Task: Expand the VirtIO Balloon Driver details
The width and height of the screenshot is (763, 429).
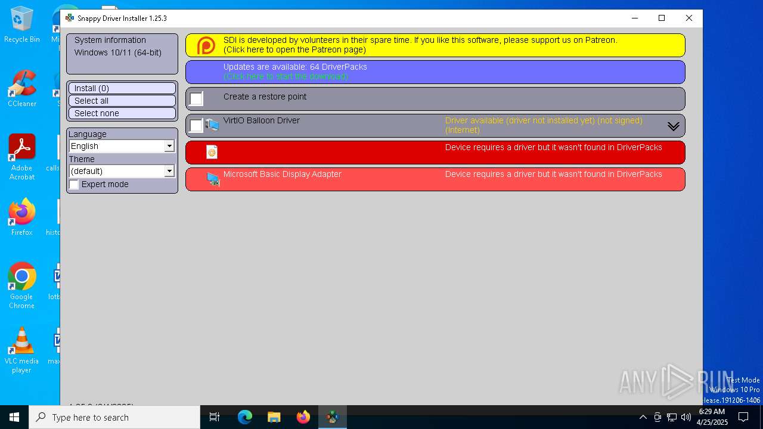Action: click(674, 126)
